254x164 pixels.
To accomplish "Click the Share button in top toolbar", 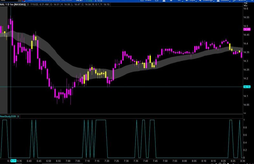I will (146, 1).
